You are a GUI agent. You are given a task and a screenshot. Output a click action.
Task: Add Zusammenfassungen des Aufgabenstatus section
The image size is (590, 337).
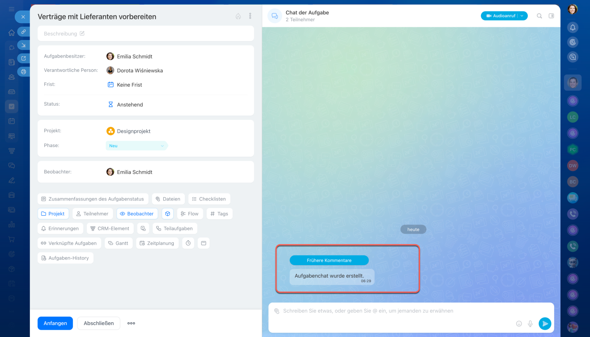(x=93, y=199)
